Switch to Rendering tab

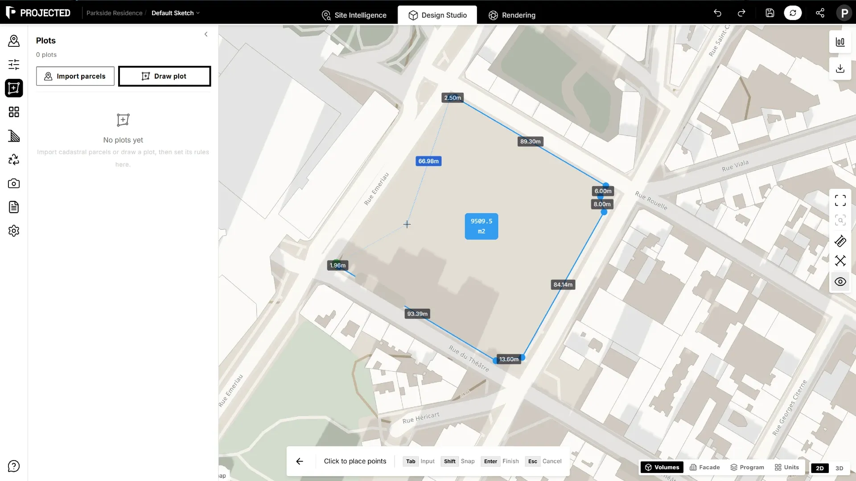point(512,15)
